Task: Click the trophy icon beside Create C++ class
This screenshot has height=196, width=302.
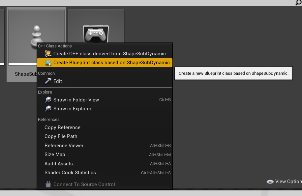Action: tap(48, 54)
